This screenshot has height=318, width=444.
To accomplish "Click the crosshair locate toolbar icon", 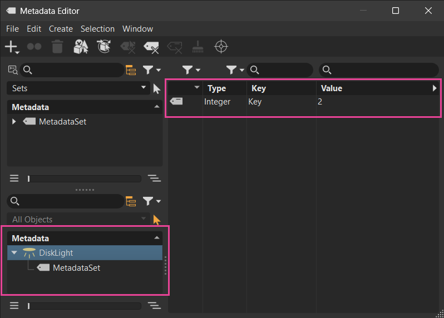I will click(x=221, y=47).
